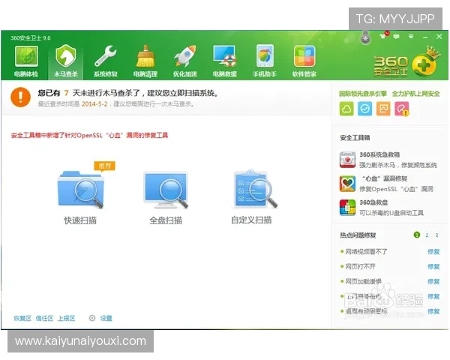Open the 电脑体检 radar icon
The height and width of the screenshot is (360, 450).
tap(26, 56)
